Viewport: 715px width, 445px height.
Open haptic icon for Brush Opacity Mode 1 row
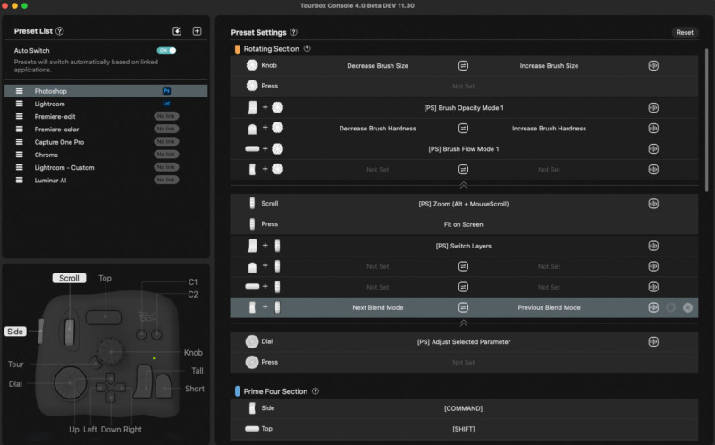653,107
